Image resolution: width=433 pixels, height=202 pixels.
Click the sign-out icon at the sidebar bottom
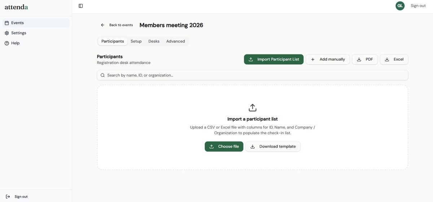tap(8, 197)
